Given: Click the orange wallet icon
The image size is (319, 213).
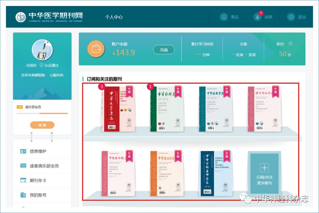Looking at the screenshot, I should coord(96,49).
